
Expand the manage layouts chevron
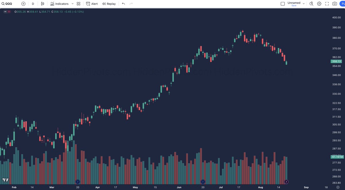tap(304, 4)
